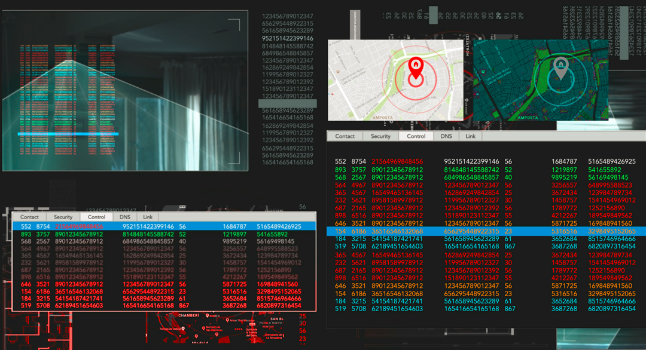Click the Templo de Debod map pin

(x=183, y=328)
